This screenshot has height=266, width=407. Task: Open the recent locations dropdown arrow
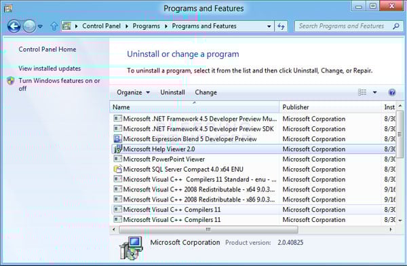pyautogui.click(x=40, y=26)
